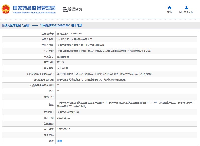This screenshot has height=146, width=200.
Task: Click the expiry date 2027-08-15
Action: pyautogui.click(x=64, y=129)
